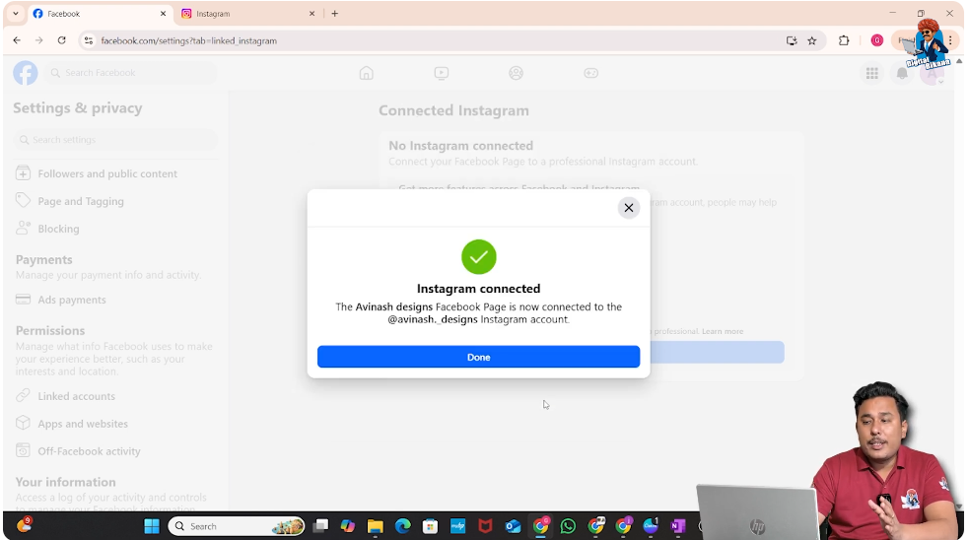
Task: Open Apps and websites settings
Action: click(115, 424)
